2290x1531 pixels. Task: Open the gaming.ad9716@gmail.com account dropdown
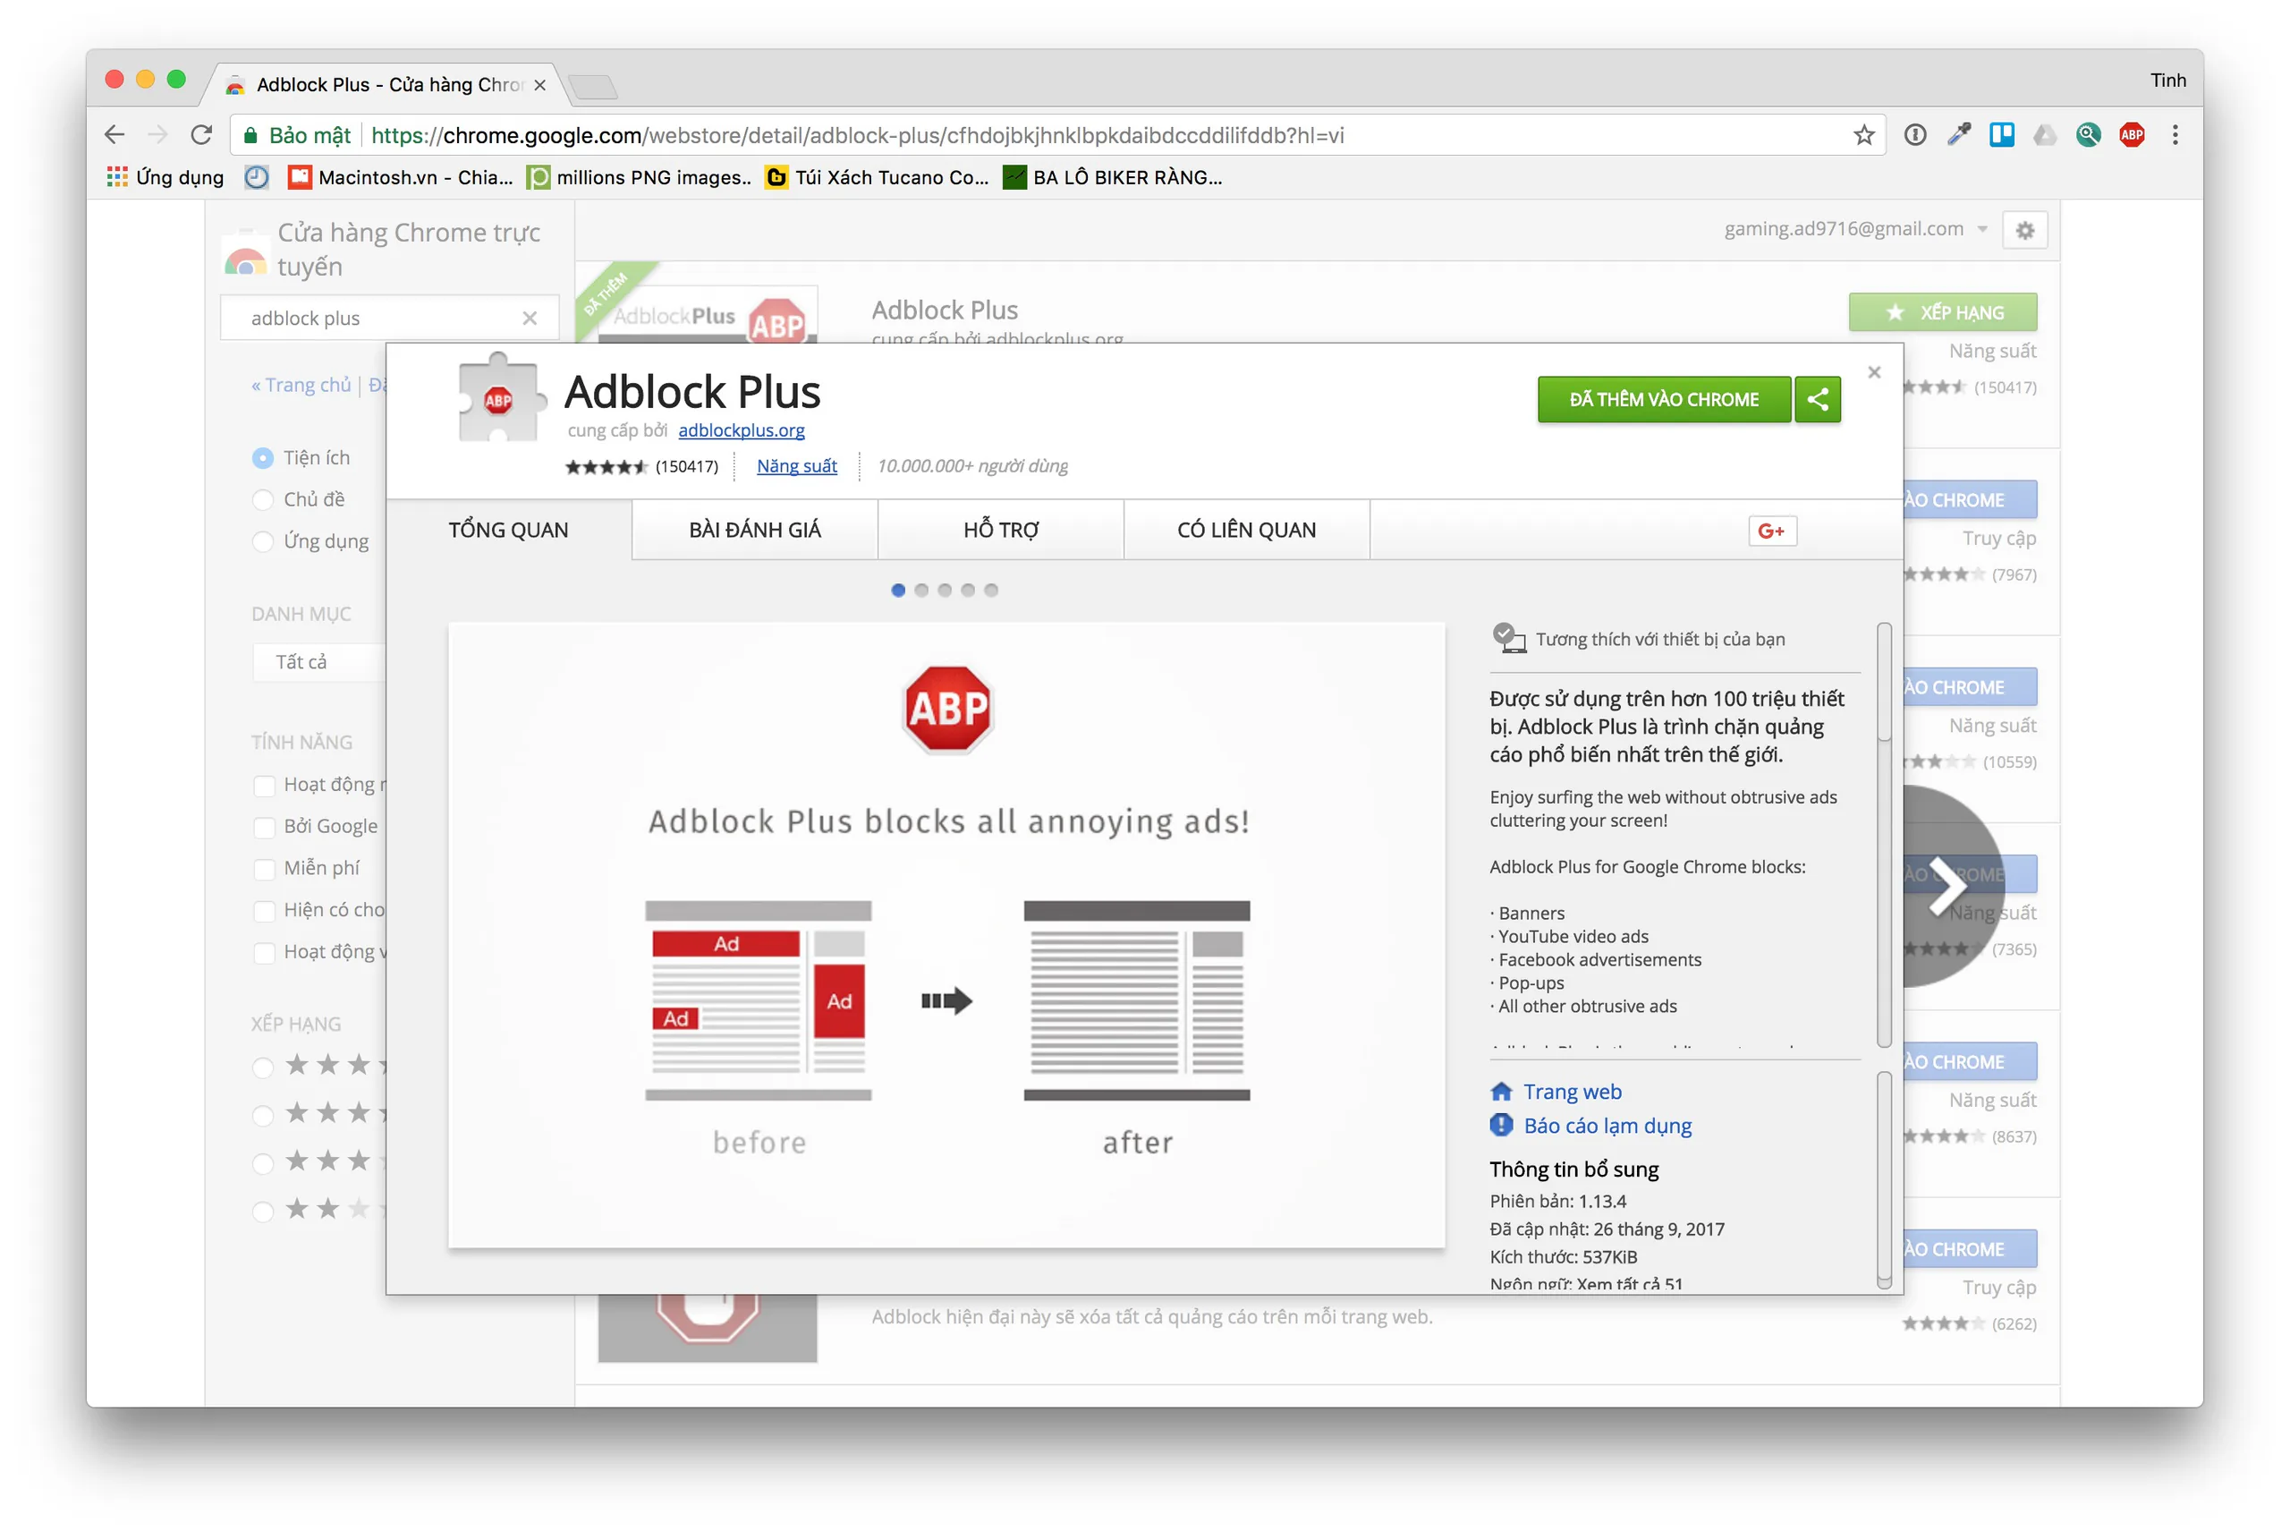point(1855,229)
